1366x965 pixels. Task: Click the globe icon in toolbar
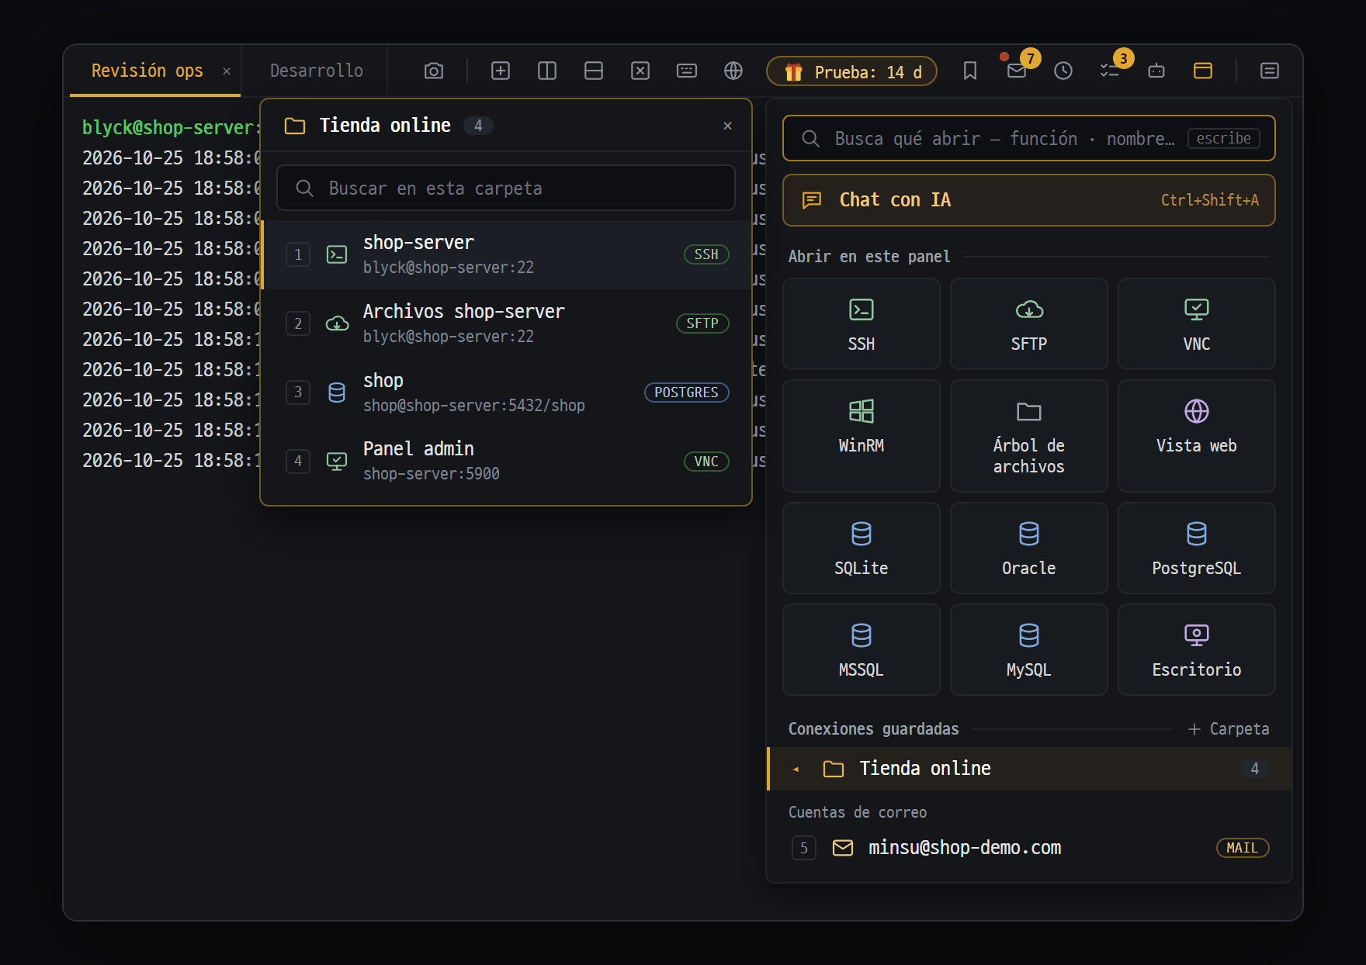coord(733,71)
